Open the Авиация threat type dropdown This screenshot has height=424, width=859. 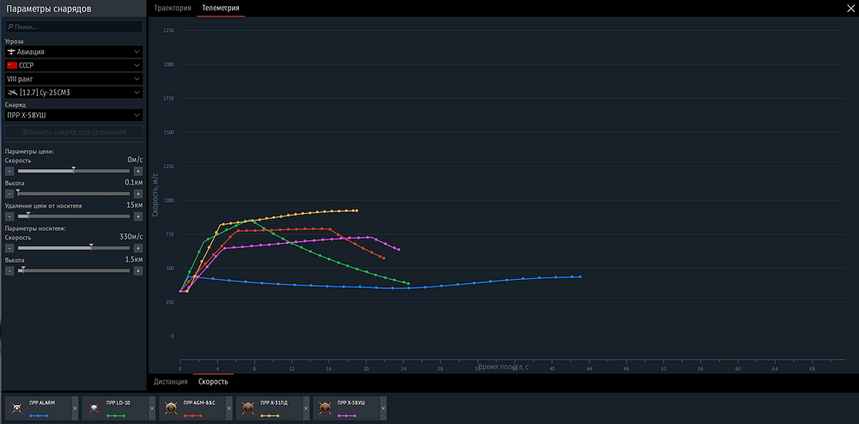(74, 51)
